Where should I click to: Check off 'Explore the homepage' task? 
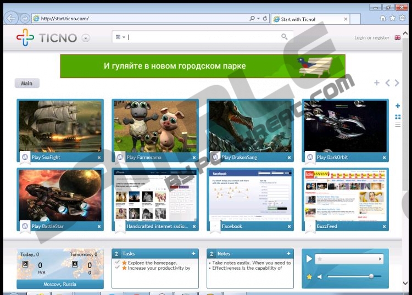click(117, 263)
